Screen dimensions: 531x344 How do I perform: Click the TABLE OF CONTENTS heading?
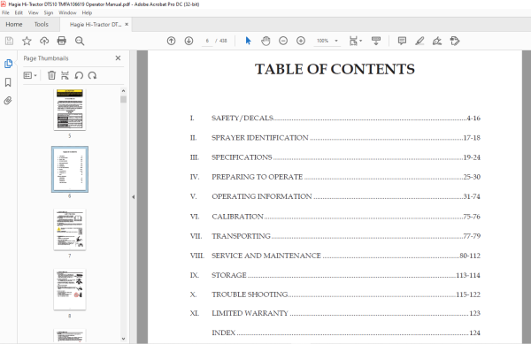(335, 69)
